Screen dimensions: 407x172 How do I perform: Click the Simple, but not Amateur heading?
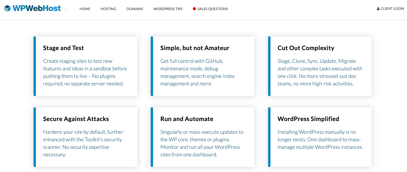[195, 48]
